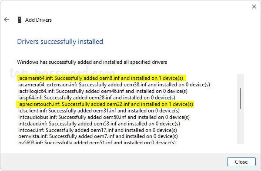261x171 pixels.
Task: Select the oemvista.inf result line
Action: (98, 136)
